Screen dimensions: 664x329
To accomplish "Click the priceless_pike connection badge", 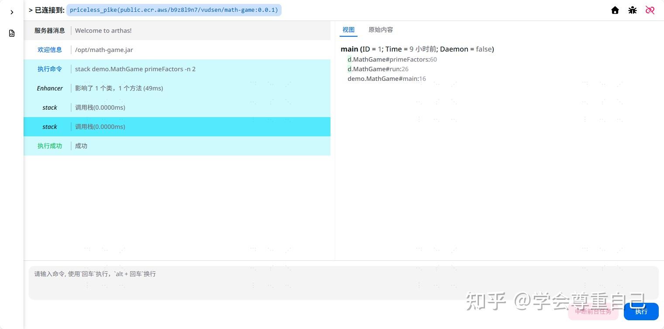I will click(174, 10).
